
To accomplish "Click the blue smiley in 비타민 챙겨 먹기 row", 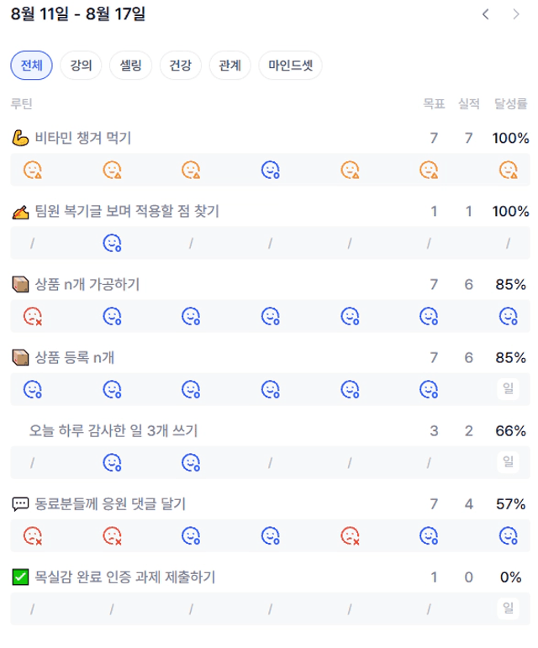I will (271, 170).
